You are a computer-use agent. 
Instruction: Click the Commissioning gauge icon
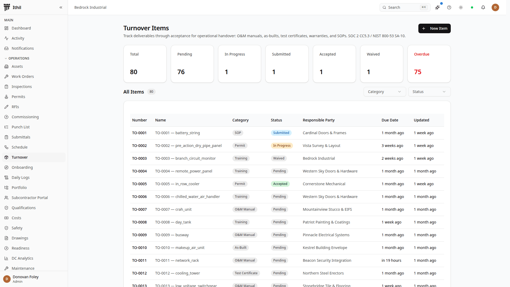(x=6, y=117)
